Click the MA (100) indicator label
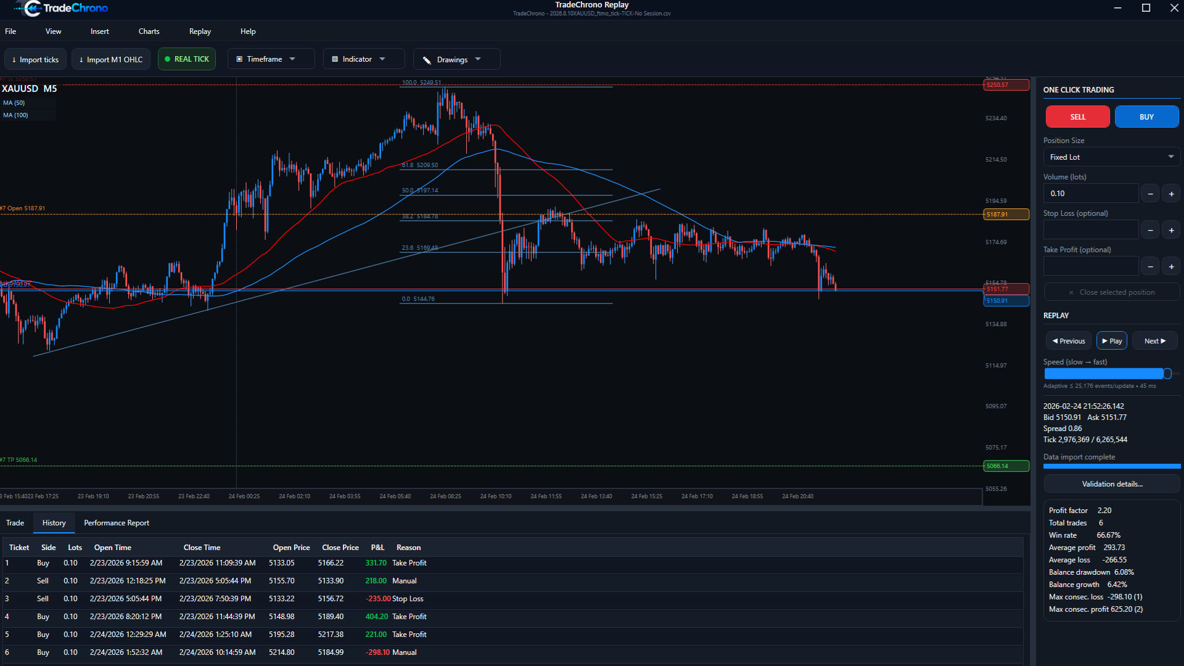Image resolution: width=1184 pixels, height=666 pixels. 15,115
